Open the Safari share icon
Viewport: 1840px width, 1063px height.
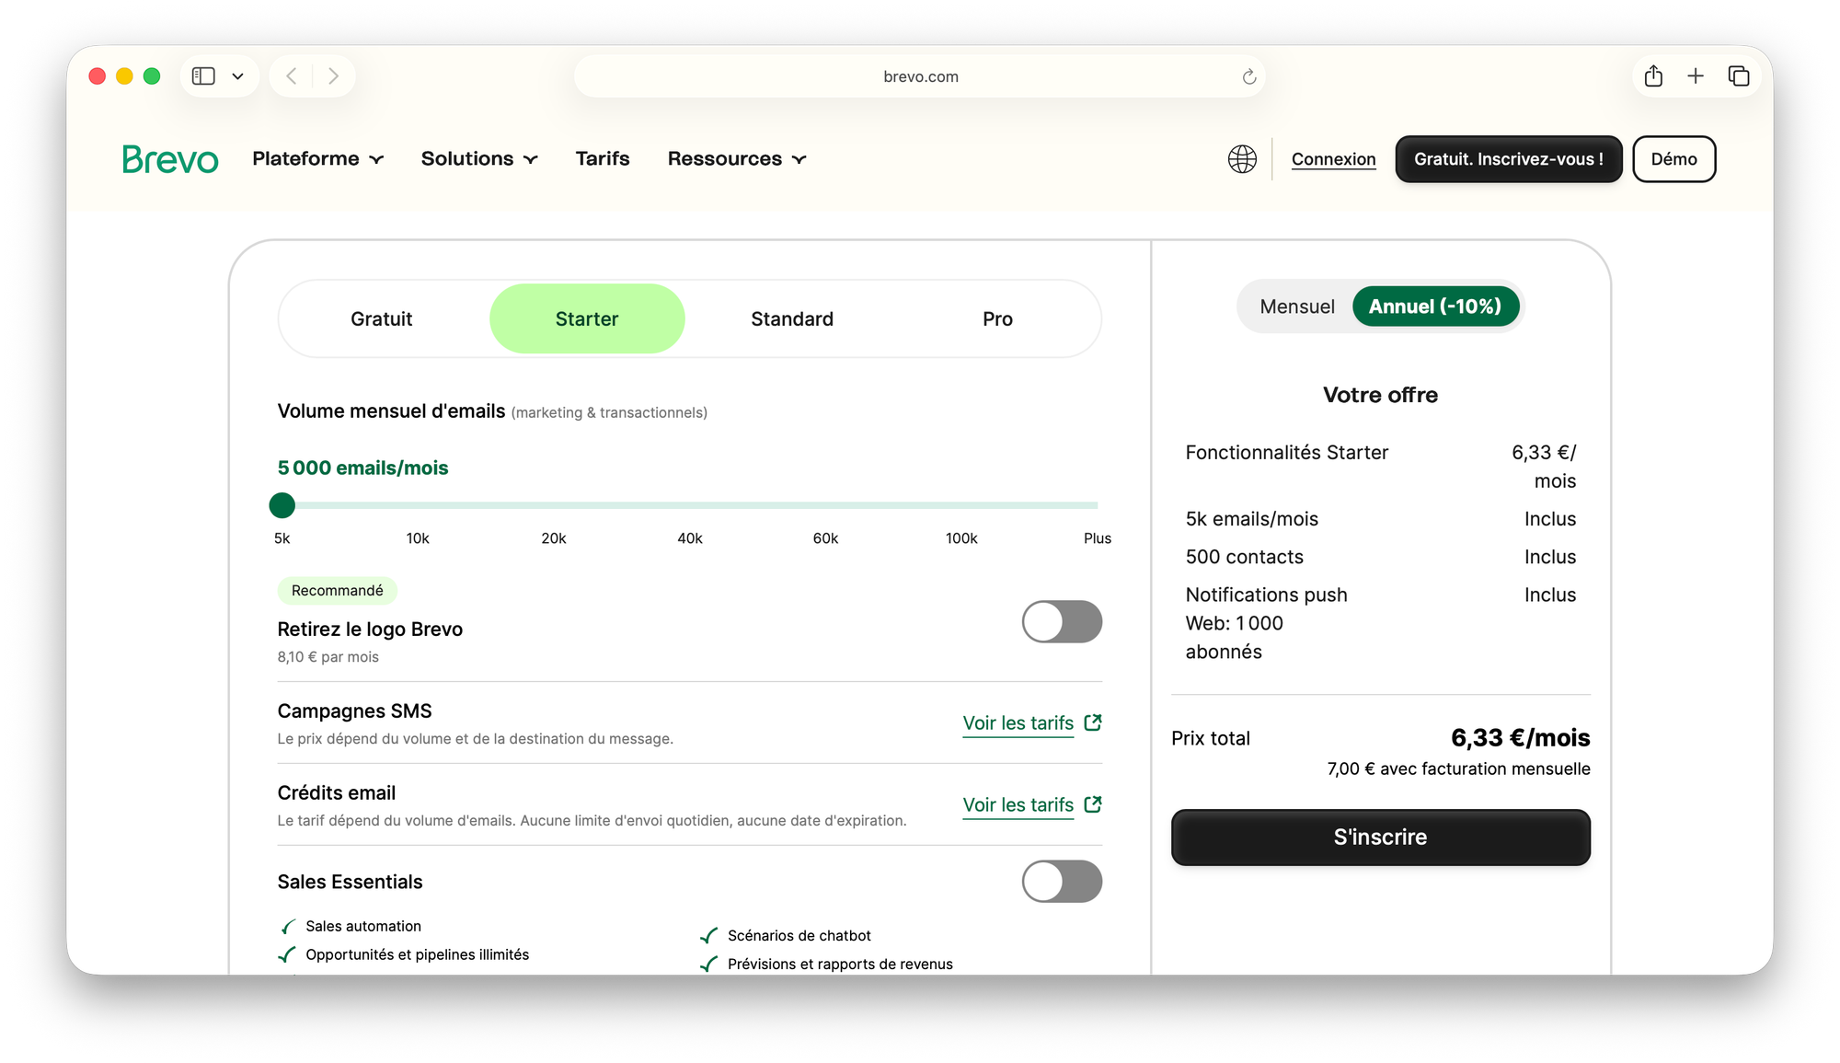1653,75
